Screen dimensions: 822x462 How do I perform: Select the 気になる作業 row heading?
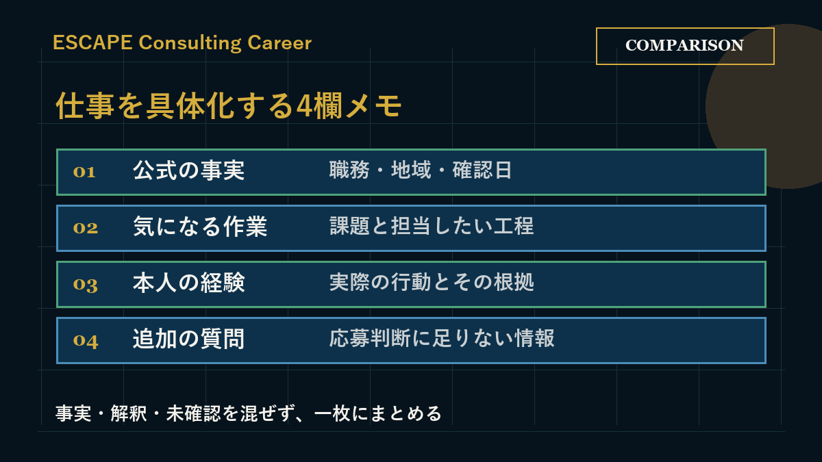tap(200, 227)
